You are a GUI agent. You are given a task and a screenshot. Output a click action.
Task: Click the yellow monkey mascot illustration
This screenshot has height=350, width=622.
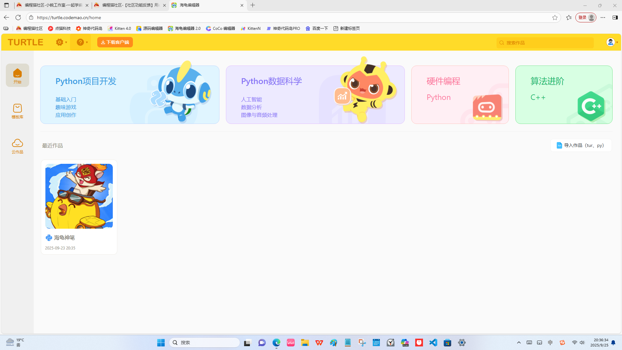[366, 90]
